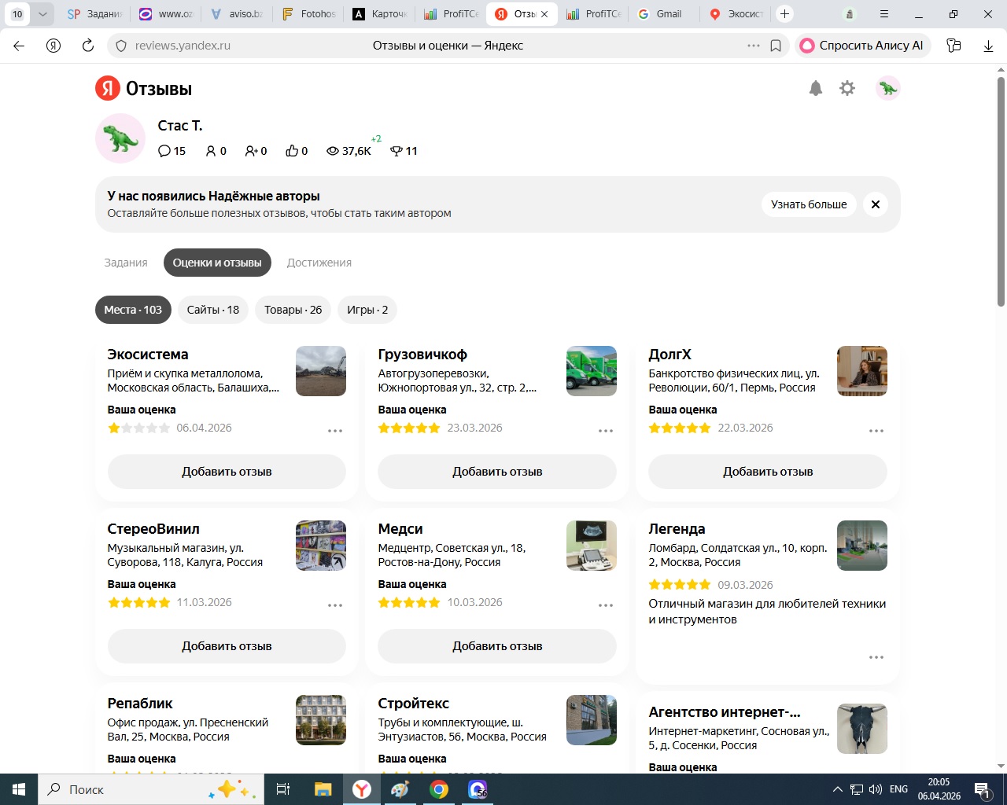
Task: Open the notifications bell icon
Action: [816, 88]
